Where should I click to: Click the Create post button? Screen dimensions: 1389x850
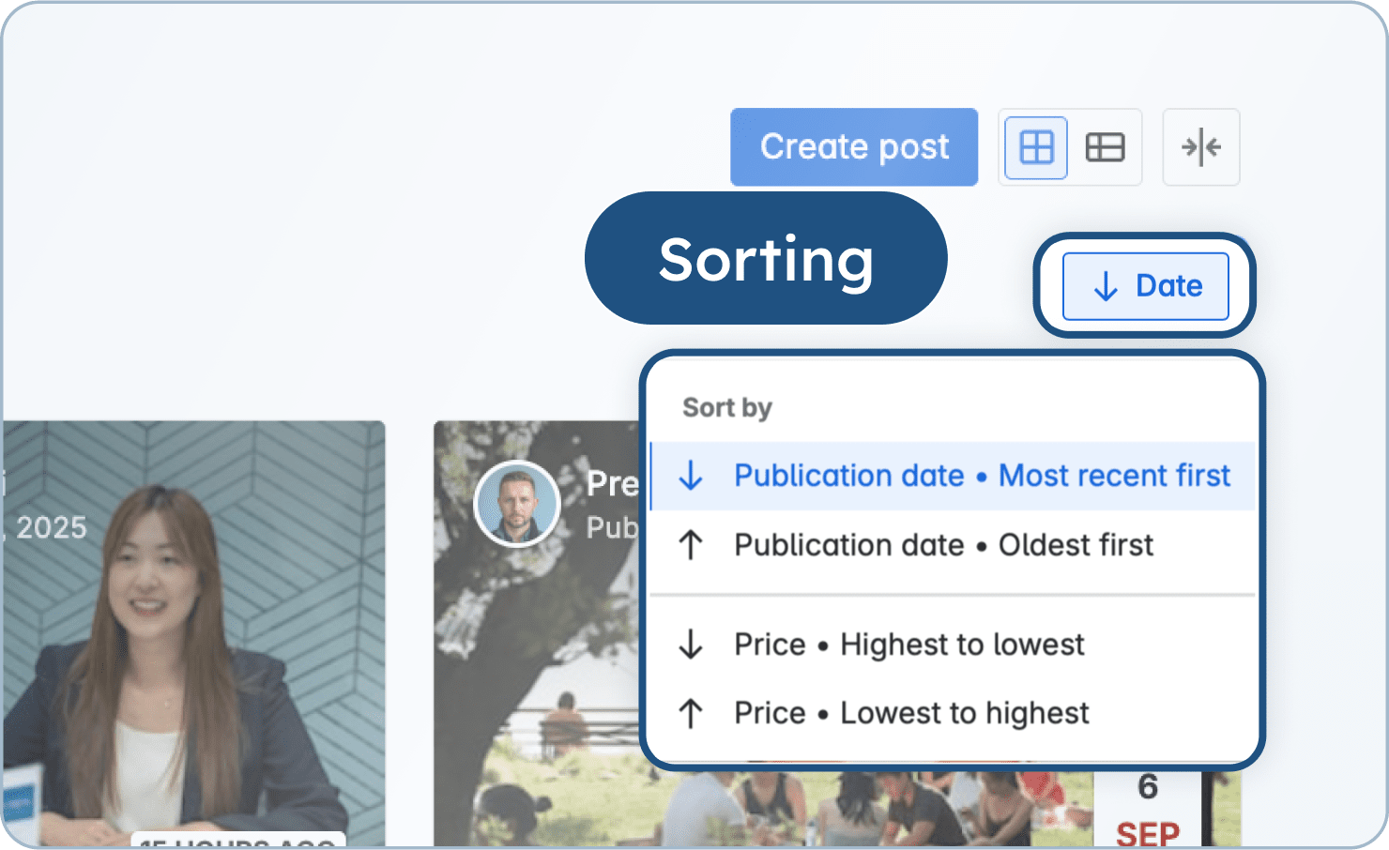(x=854, y=146)
